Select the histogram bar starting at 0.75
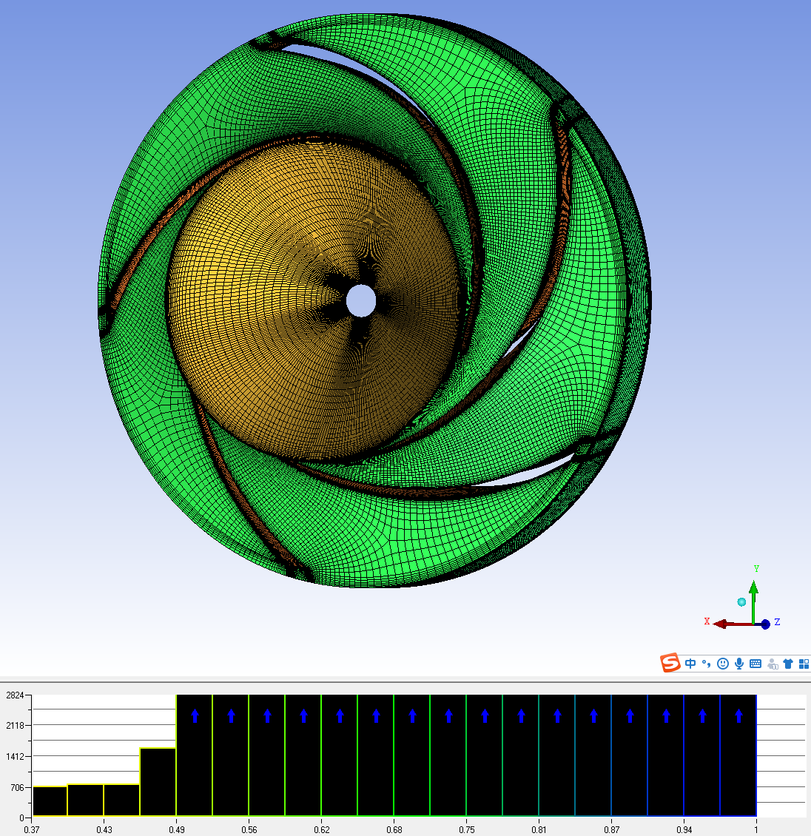 484,762
